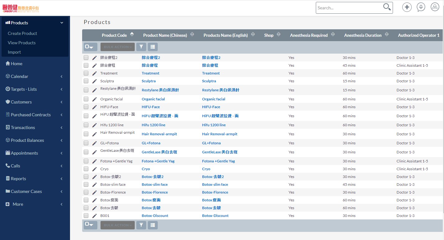Sort by Anesthesia Duration arrows
The width and height of the screenshot is (444, 240).
pyautogui.click(x=386, y=34)
